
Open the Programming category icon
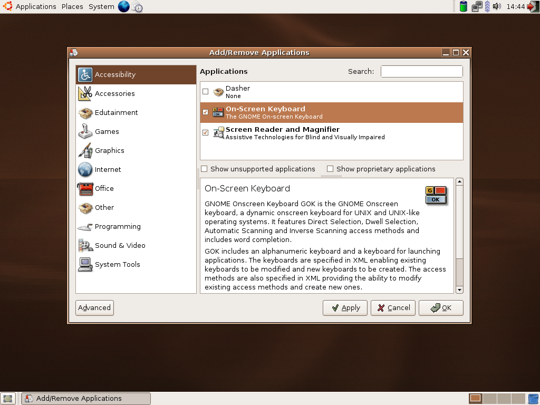[85, 227]
